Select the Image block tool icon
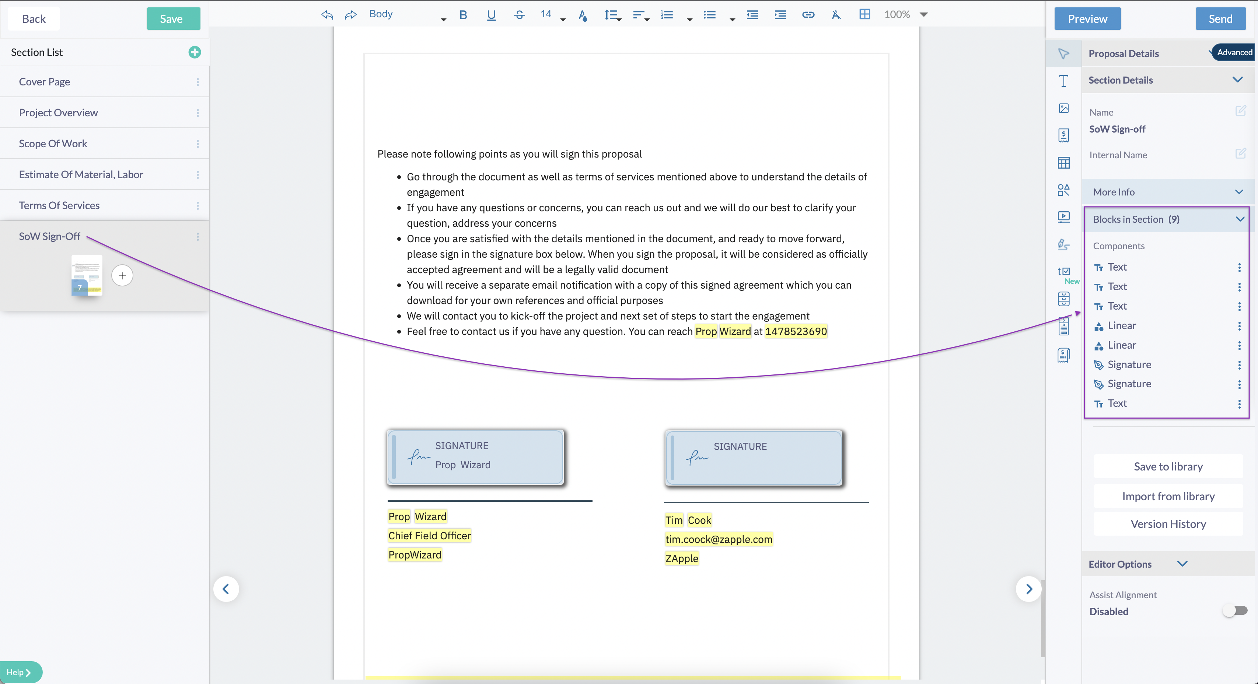1258x684 pixels. click(x=1063, y=108)
